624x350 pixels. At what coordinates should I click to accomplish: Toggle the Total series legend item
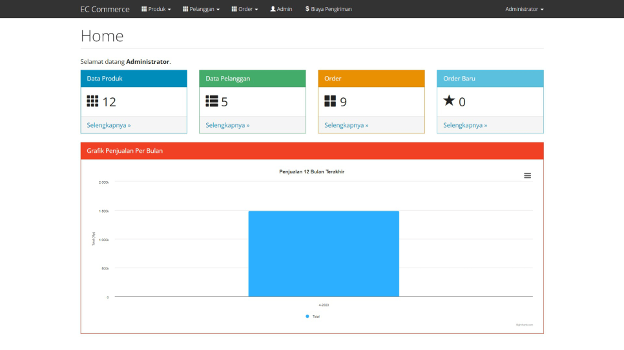(x=313, y=316)
